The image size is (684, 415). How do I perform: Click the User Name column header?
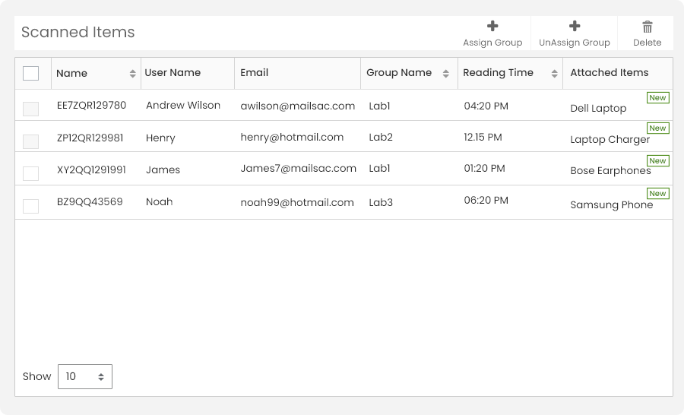(173, 73)
